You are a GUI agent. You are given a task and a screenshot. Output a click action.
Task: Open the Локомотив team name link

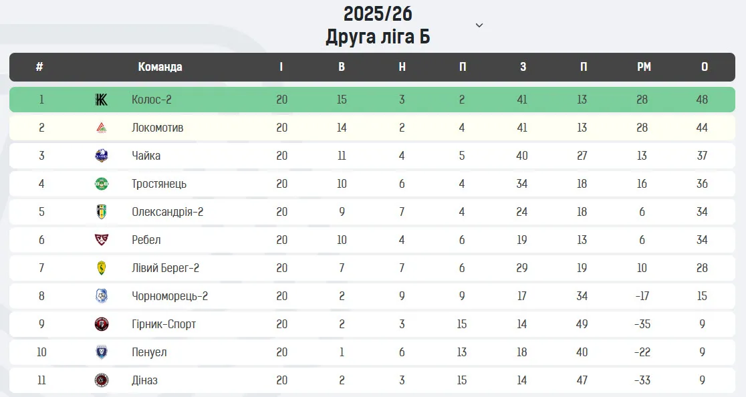coord(158,128)
